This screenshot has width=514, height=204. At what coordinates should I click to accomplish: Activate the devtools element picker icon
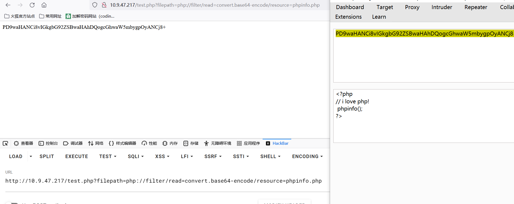click(5, 143)
